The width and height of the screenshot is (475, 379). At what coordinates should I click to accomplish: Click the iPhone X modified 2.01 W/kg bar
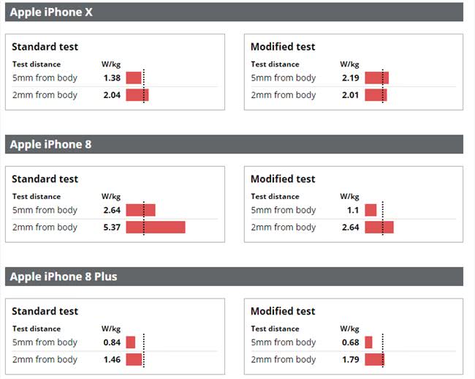tap(376, 95)
